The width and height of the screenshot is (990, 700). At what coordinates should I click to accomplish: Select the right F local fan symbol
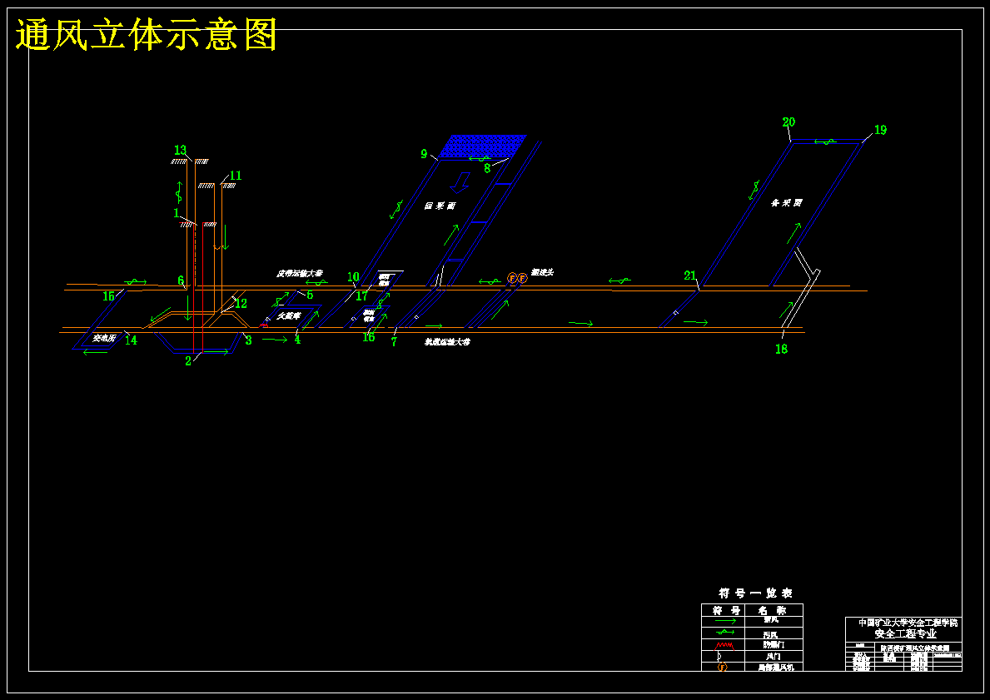(x=522, y=278)
